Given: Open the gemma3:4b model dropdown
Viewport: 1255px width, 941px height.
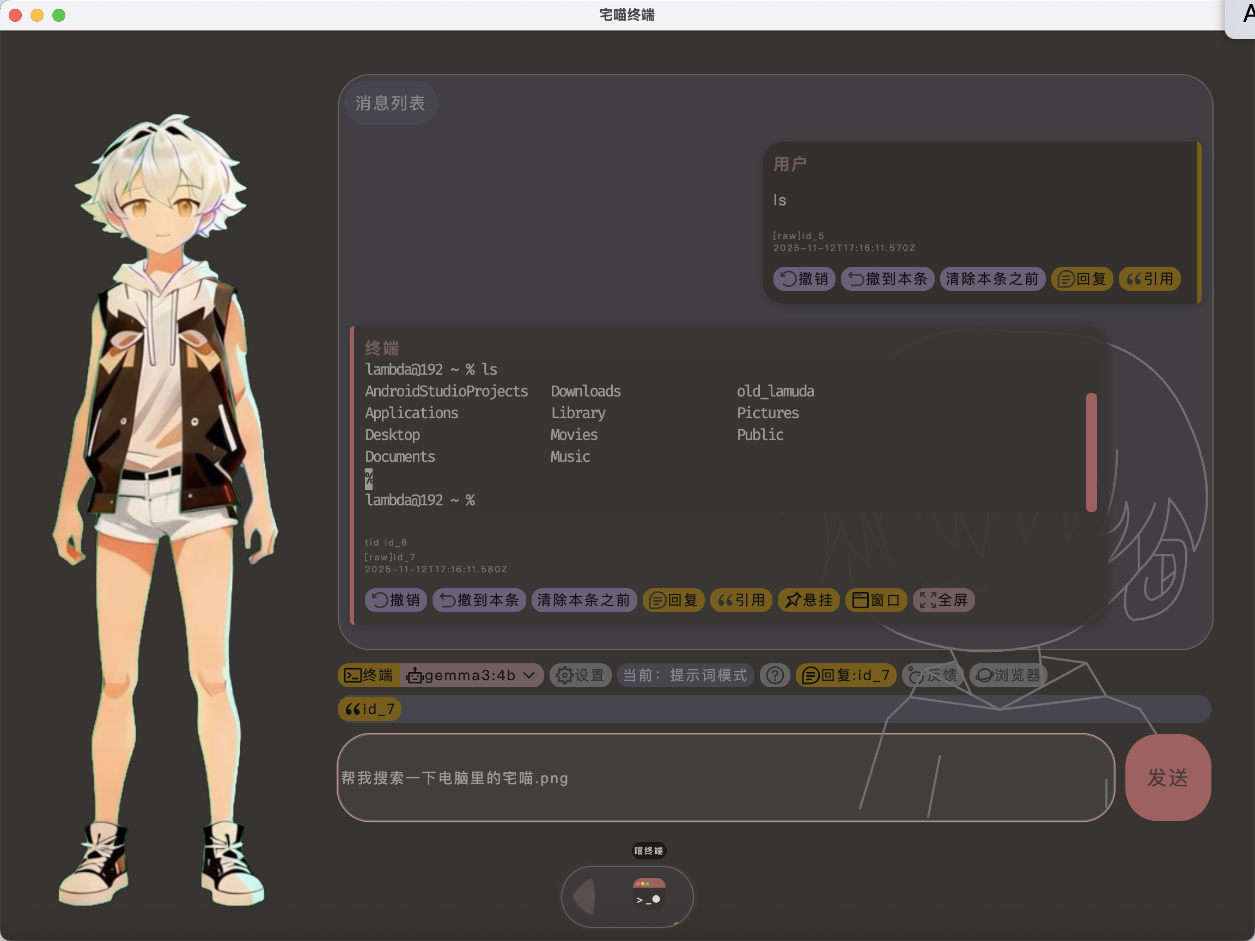Looking at the screenshot, I should [x=472, y=675].
